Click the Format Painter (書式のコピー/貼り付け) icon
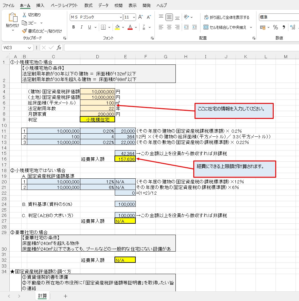299x301 pixels. [x=25, y=31]
